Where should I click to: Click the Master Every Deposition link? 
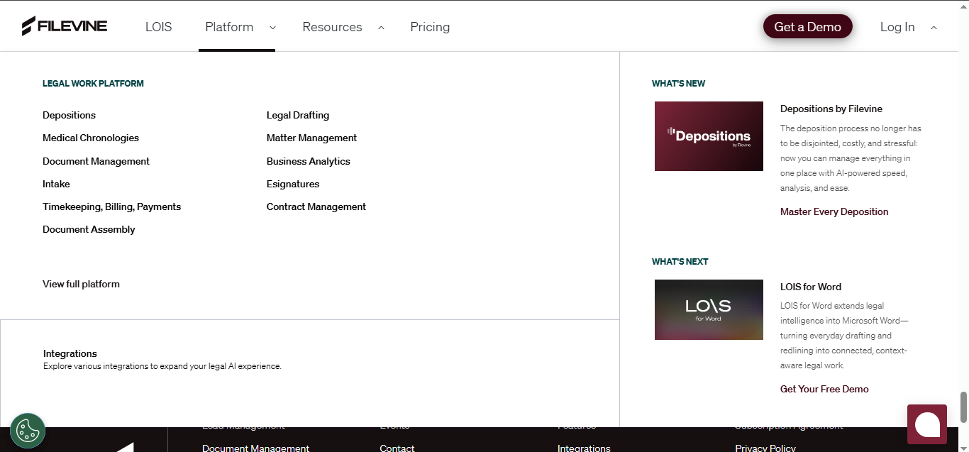(834, 211)
